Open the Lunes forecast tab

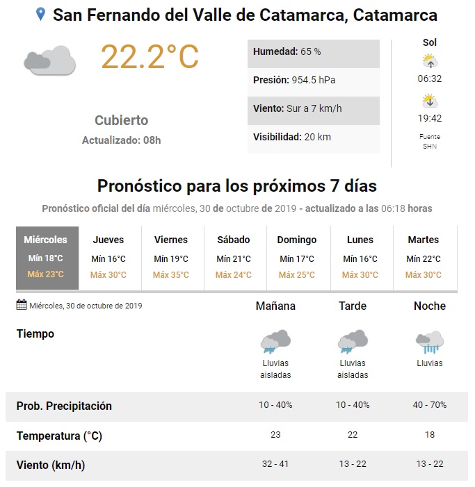pyautogui.click(x=360, y=257)
